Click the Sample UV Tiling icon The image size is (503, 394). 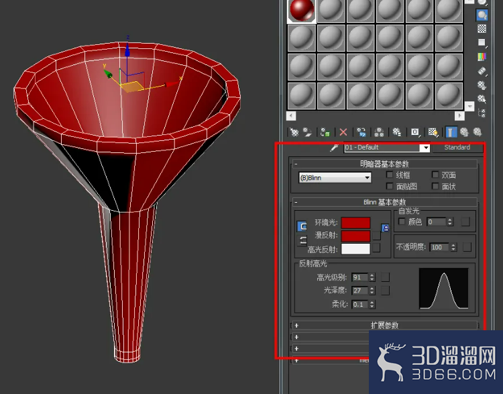point(482,42)
